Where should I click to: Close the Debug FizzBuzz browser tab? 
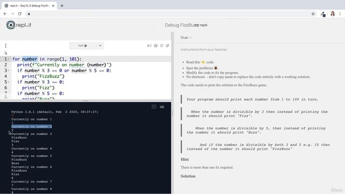tap(53, 6)
